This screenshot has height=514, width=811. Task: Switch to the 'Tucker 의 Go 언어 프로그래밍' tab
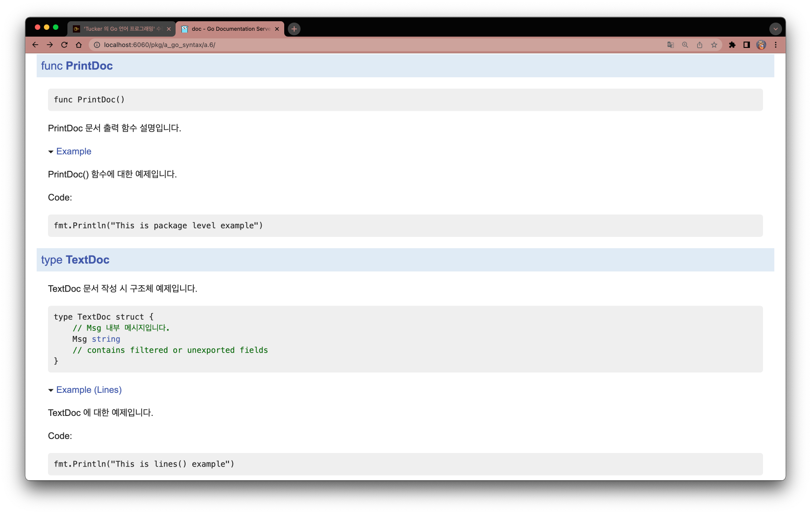coord(121,29)
